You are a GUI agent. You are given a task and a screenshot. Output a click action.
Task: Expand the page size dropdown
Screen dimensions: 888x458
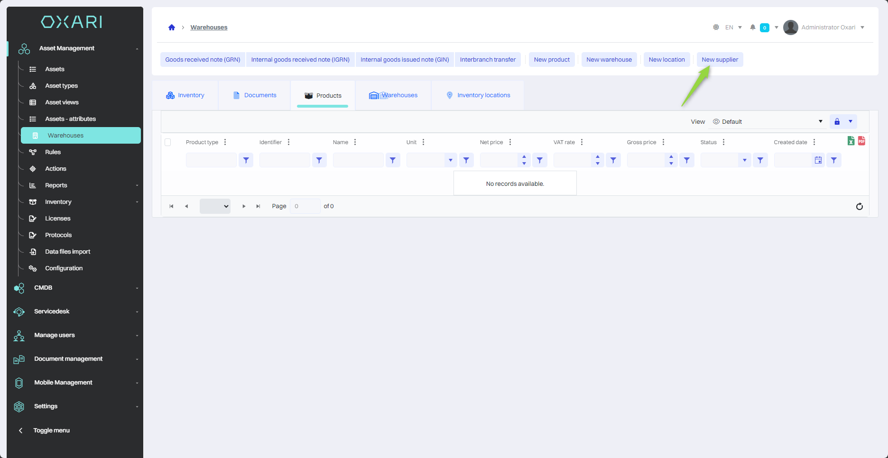coord(215,206)
